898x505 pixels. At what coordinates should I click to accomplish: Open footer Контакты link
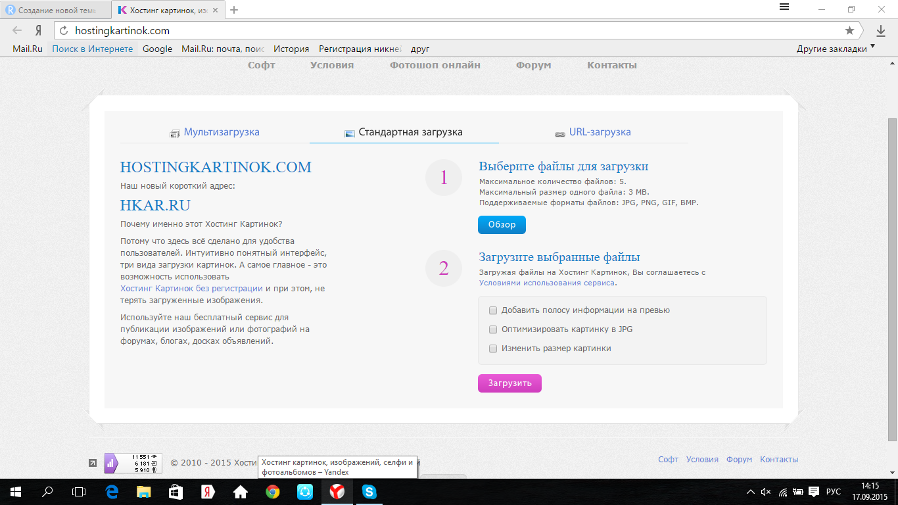[x=779, y=460]
